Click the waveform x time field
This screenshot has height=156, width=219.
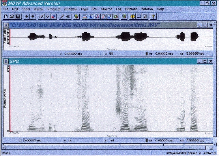coord(82,54)
